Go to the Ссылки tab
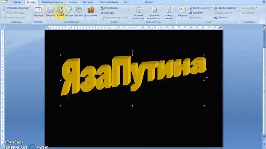266x149 pixels. (73, 2)
